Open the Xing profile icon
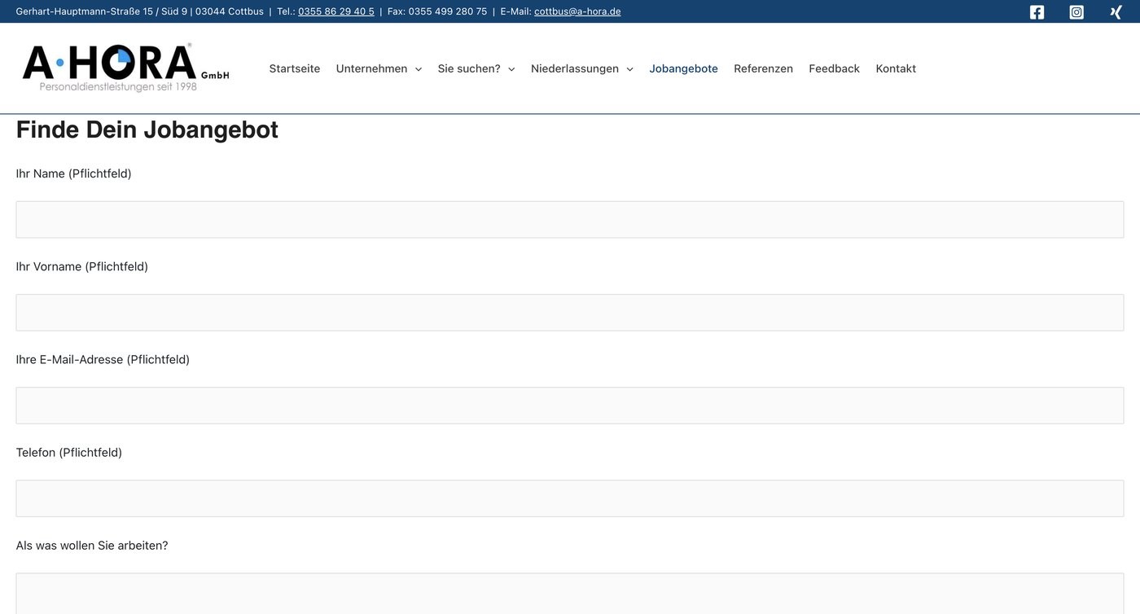1140x614 pixels. coord(1116,12)
